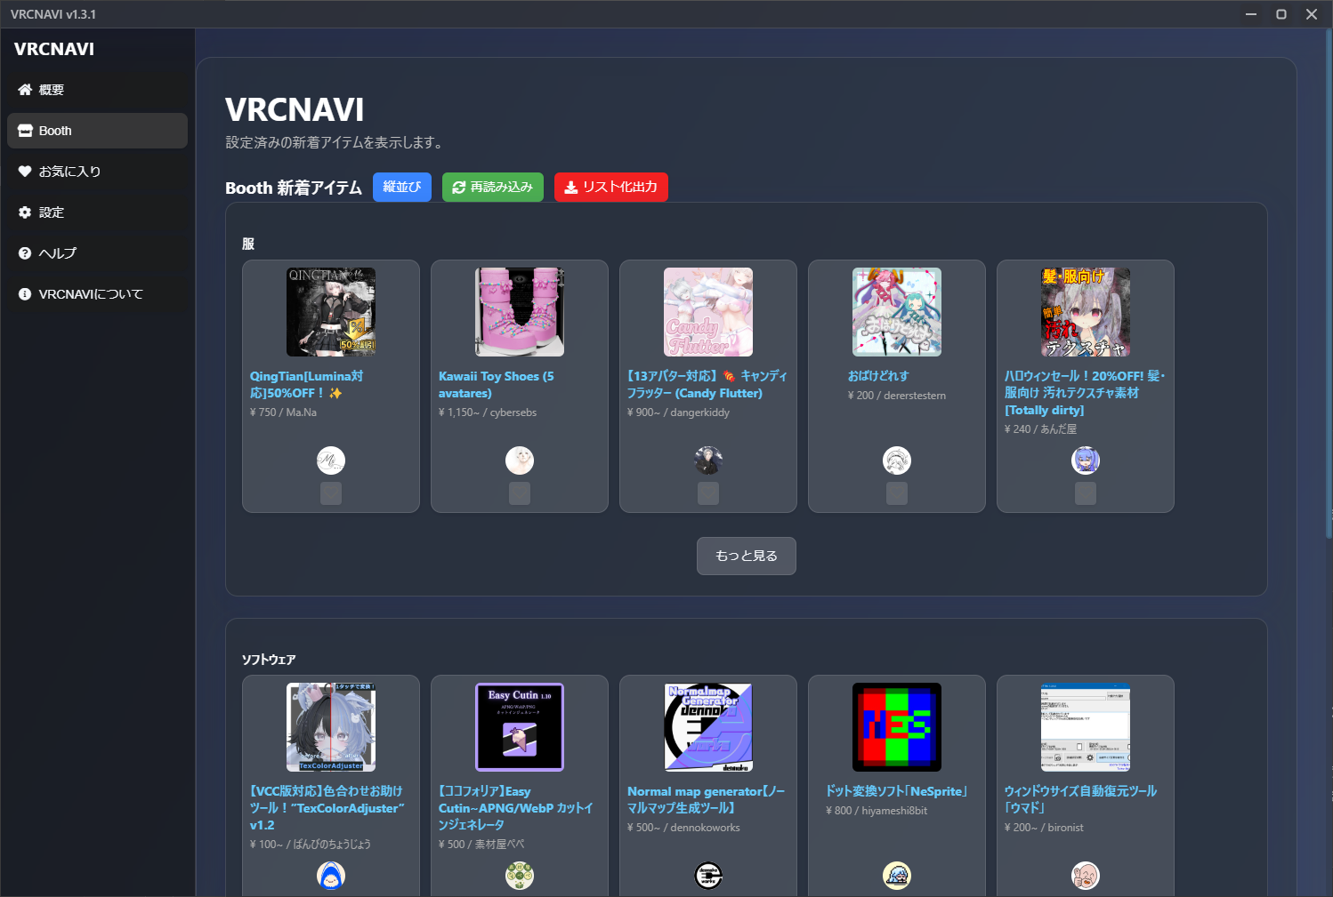The image size is (1333, 897).
Task: Click the TexColorAdjuster product thumbnail
Action: point(331,727)
